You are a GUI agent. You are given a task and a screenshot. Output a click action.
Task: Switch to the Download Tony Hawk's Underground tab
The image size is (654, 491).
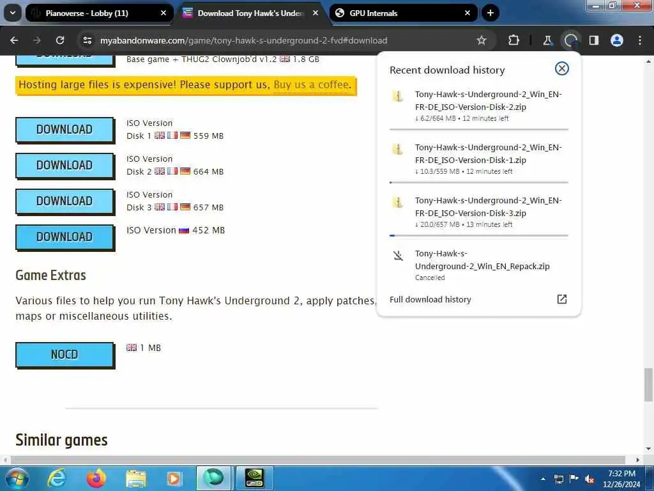point(252,13)
